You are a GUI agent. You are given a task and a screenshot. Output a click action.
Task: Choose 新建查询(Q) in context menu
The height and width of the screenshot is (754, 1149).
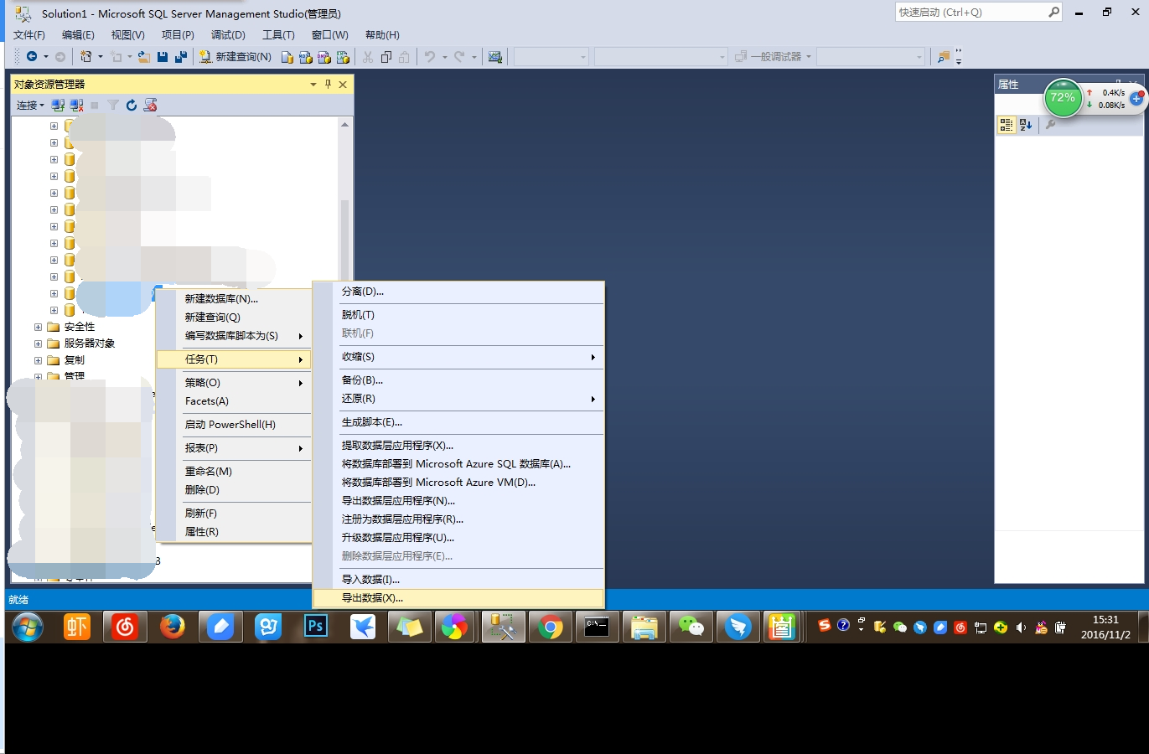point(234,318)
